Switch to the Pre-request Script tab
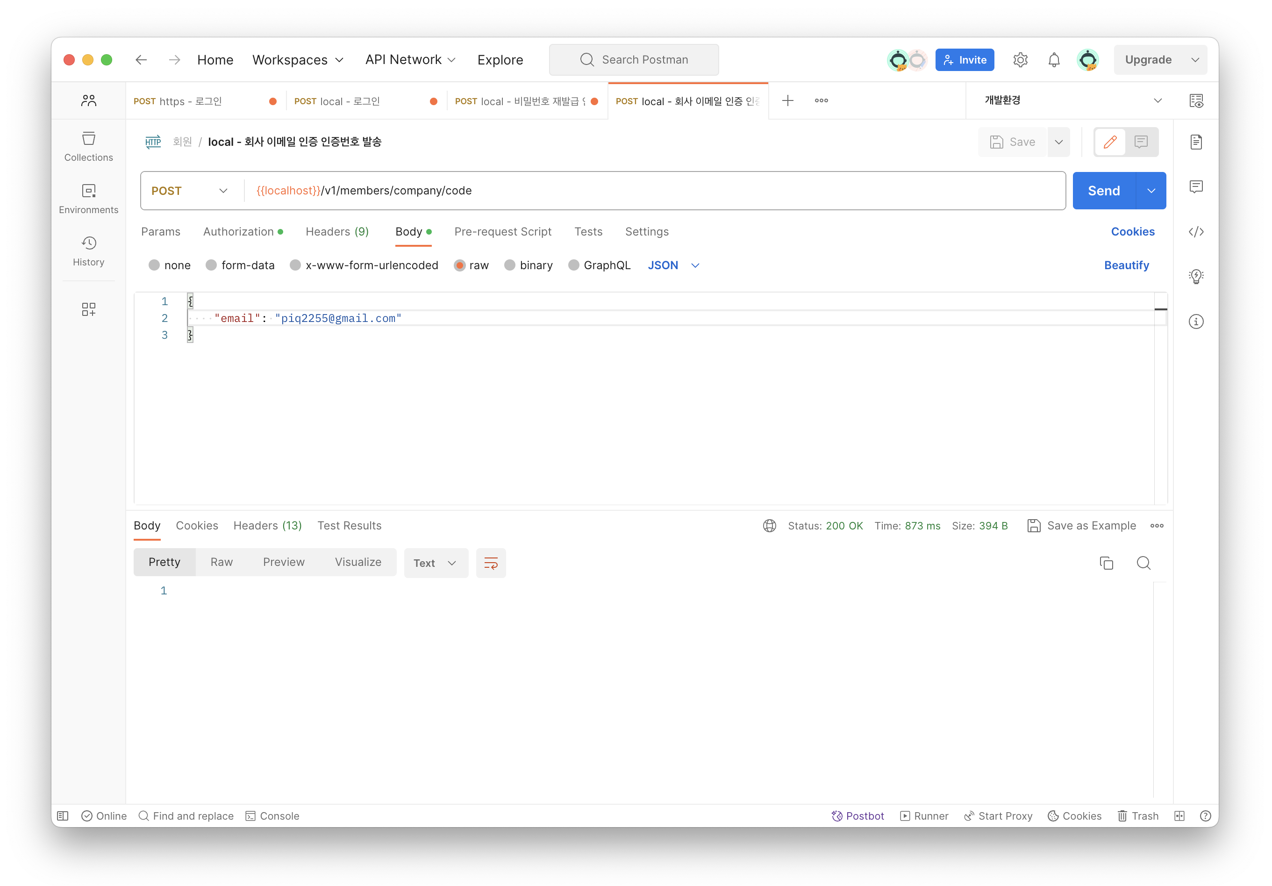 tap(502, 232)
